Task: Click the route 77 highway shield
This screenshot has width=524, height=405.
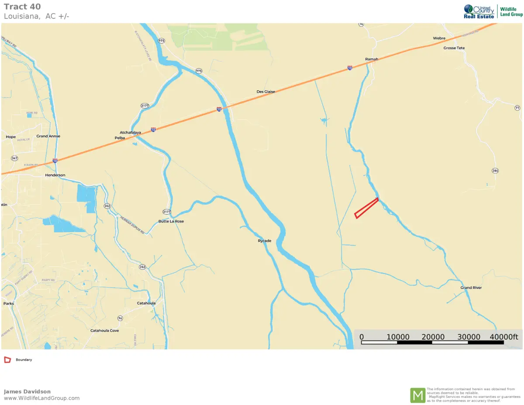Action: (x=517, y=107)
